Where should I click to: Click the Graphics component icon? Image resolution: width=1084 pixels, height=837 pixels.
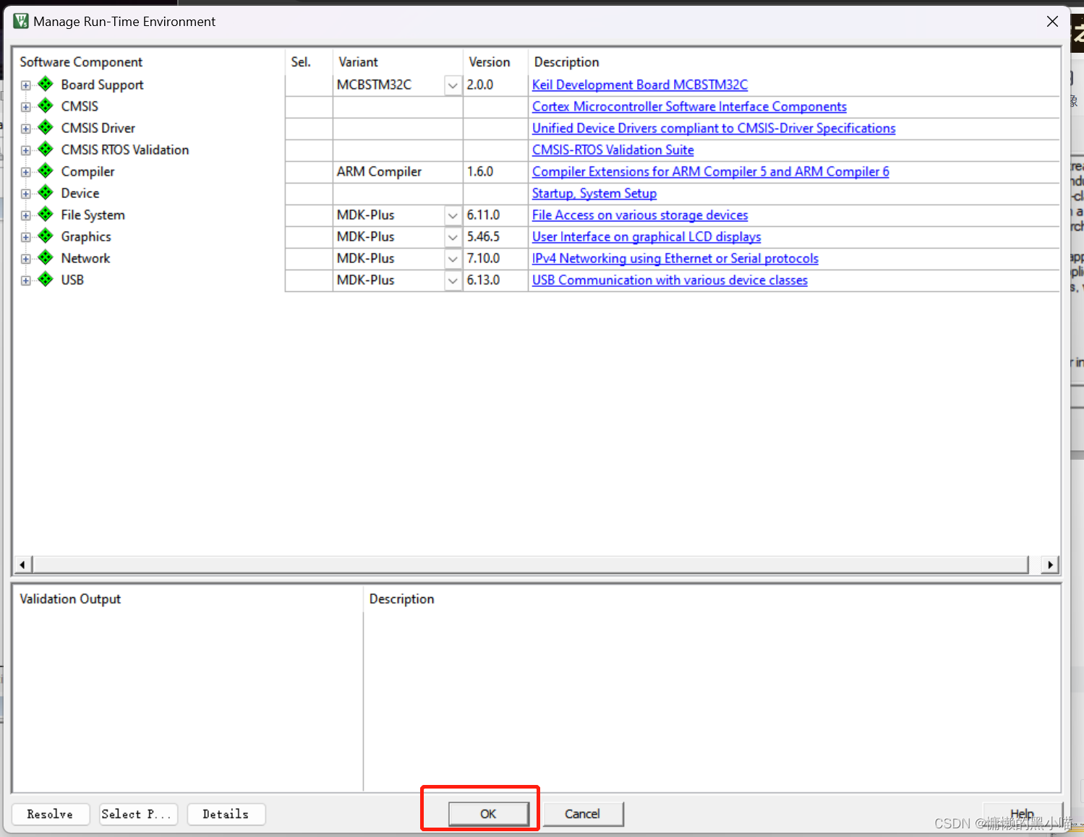(46, 236)
